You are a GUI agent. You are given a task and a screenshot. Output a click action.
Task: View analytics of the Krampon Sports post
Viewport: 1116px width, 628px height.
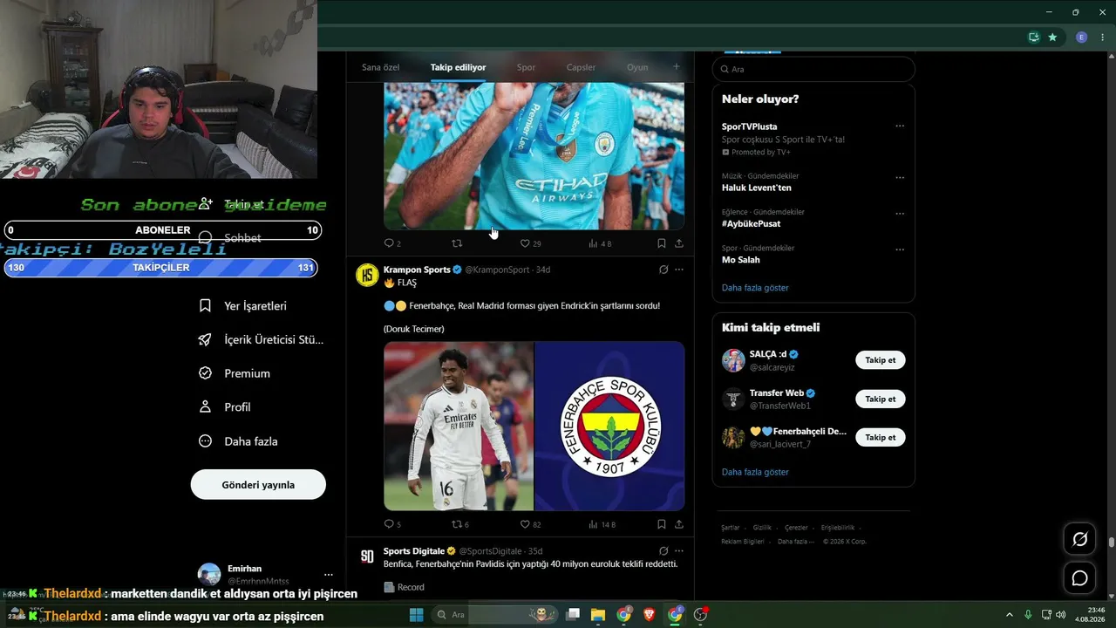click(x=593, y=524)
